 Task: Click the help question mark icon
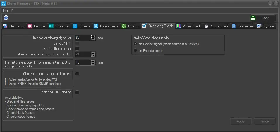pos(6,18)
